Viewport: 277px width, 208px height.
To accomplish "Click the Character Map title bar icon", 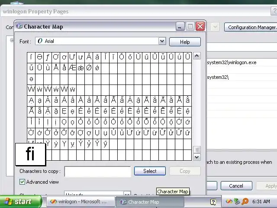I will click(19, 26).
